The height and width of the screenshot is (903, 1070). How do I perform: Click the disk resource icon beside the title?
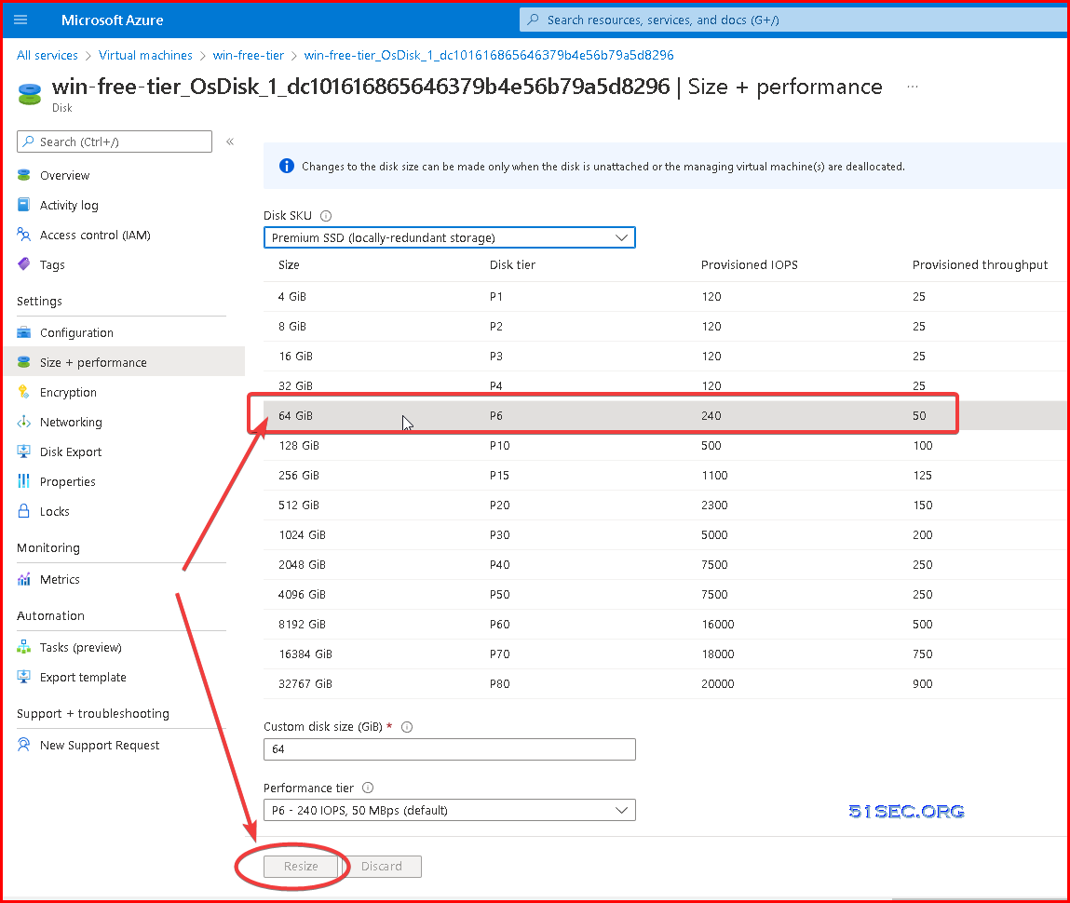pos(30,94)
